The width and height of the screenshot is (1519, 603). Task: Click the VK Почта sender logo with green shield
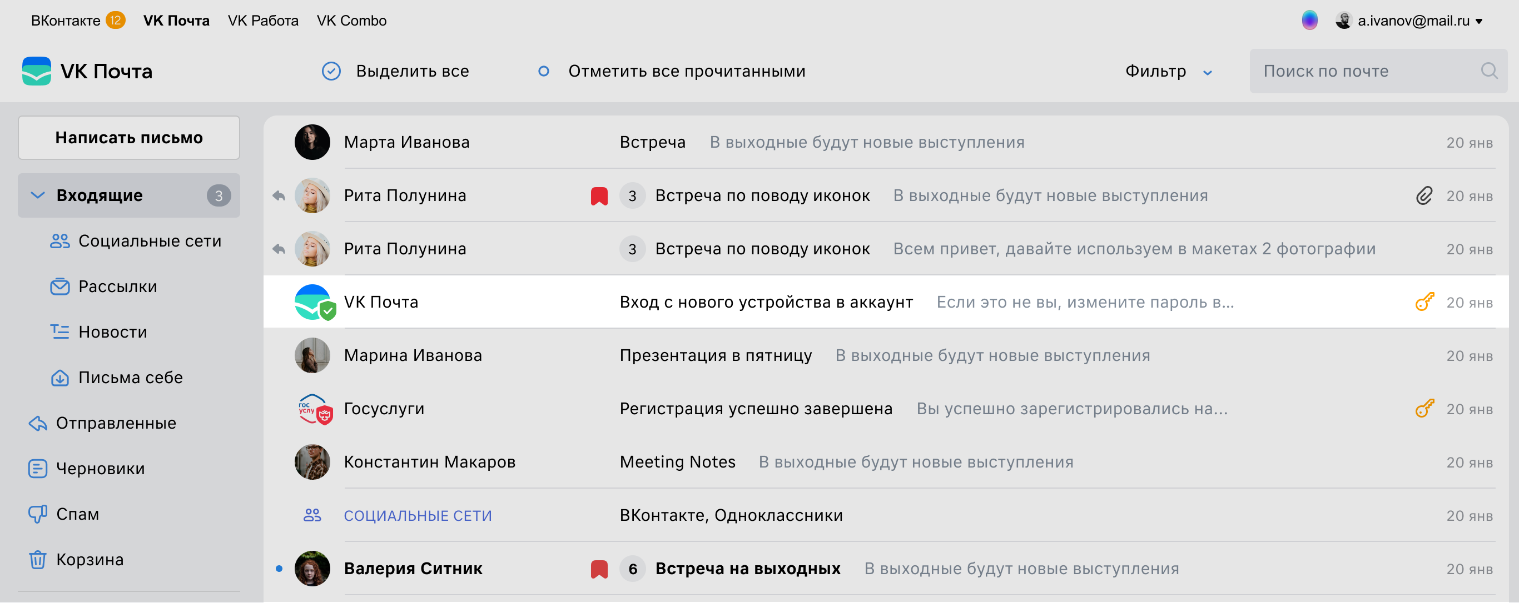[x=315, y=303]
